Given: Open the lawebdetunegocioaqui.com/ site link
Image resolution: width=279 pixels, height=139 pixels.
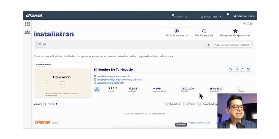Looking at the screenshot, I should pos(113,76).
